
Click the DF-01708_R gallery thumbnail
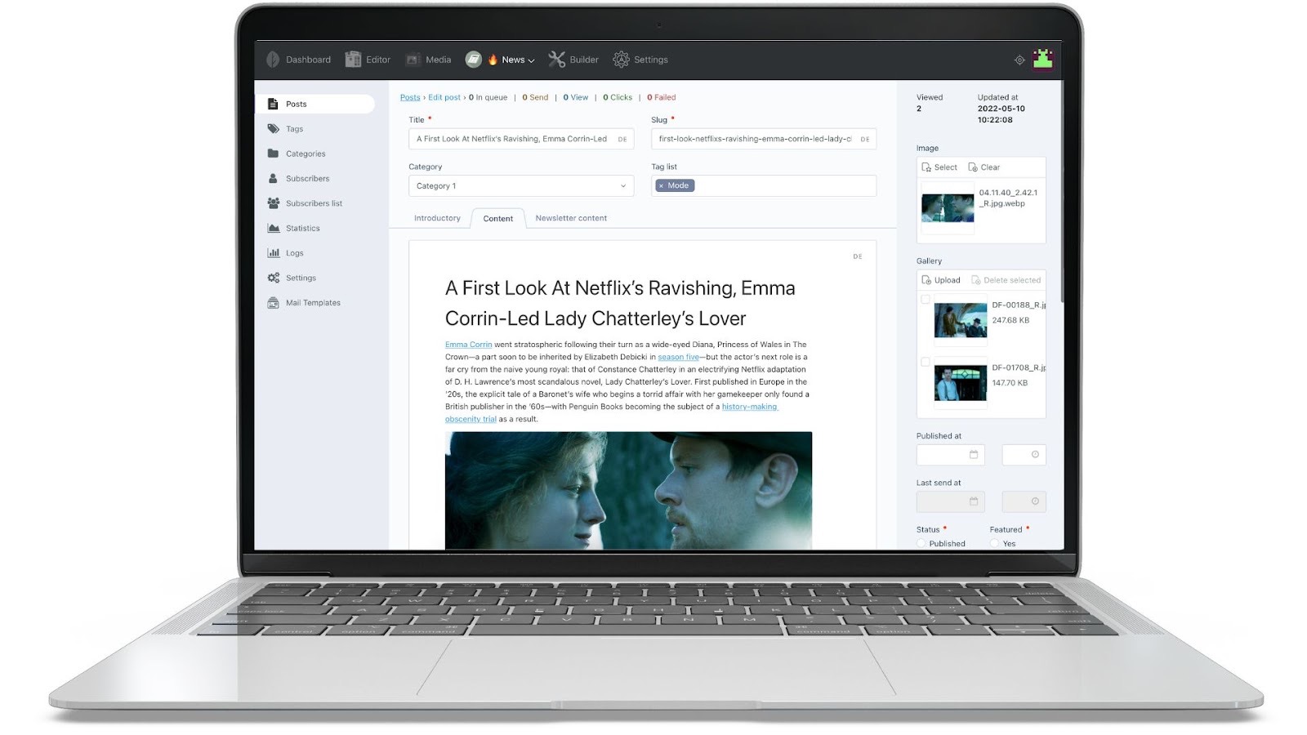click(961, 383)
